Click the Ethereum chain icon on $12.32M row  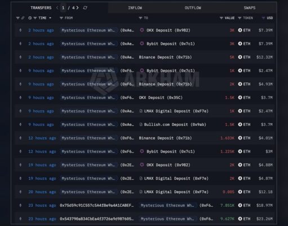click(20, 57)
